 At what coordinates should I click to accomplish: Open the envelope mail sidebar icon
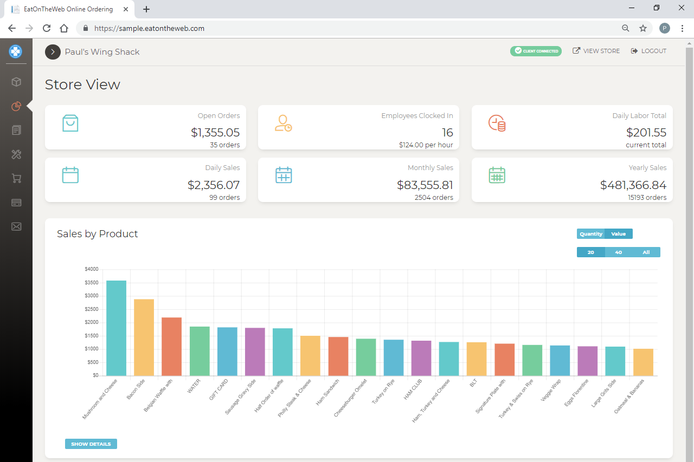[16, 226]
